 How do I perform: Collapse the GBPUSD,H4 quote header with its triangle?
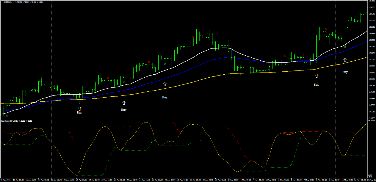point(2,2)
